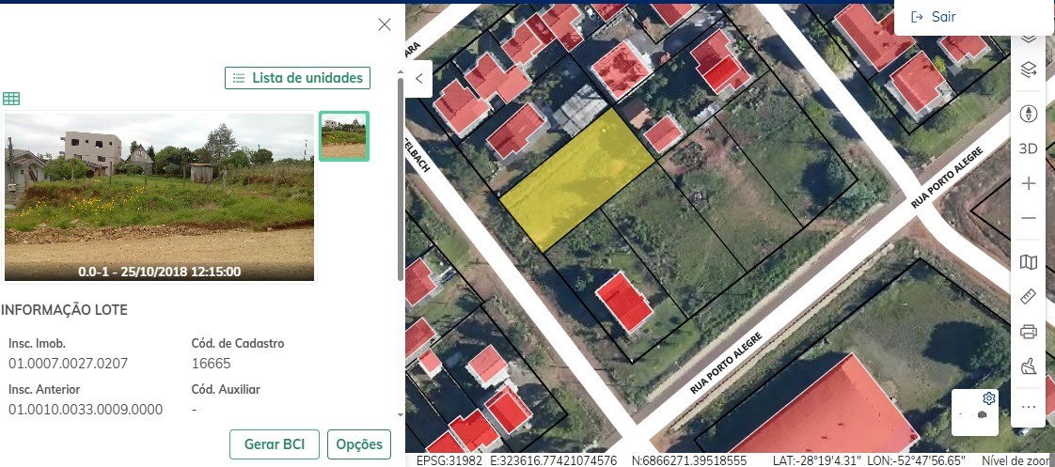Click the panel vertical scrollbar
The width and height of the screenshot is (1055, 467).
pyautogui.click(x=401, y=180)
